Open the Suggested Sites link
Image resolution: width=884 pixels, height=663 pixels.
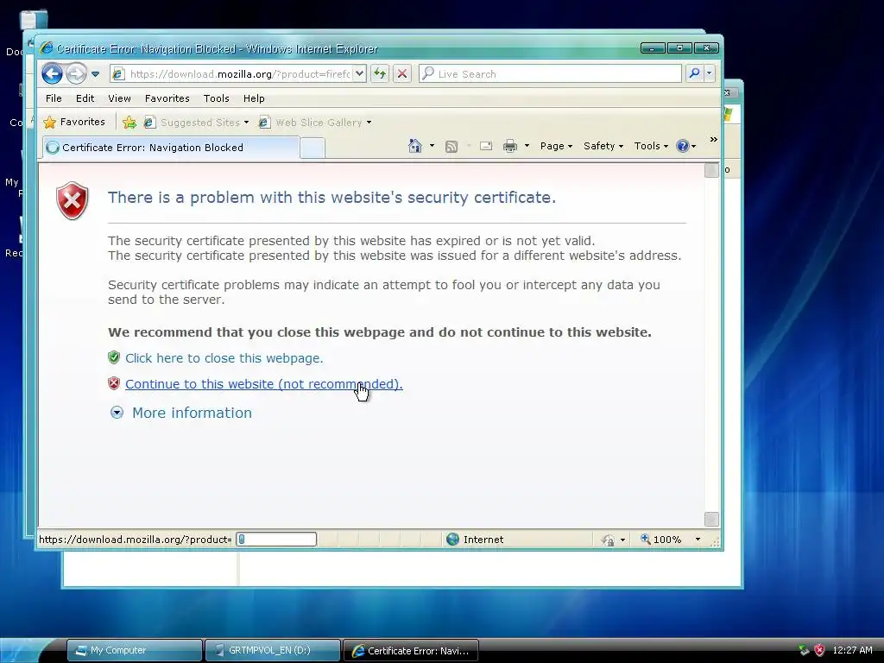196,123
